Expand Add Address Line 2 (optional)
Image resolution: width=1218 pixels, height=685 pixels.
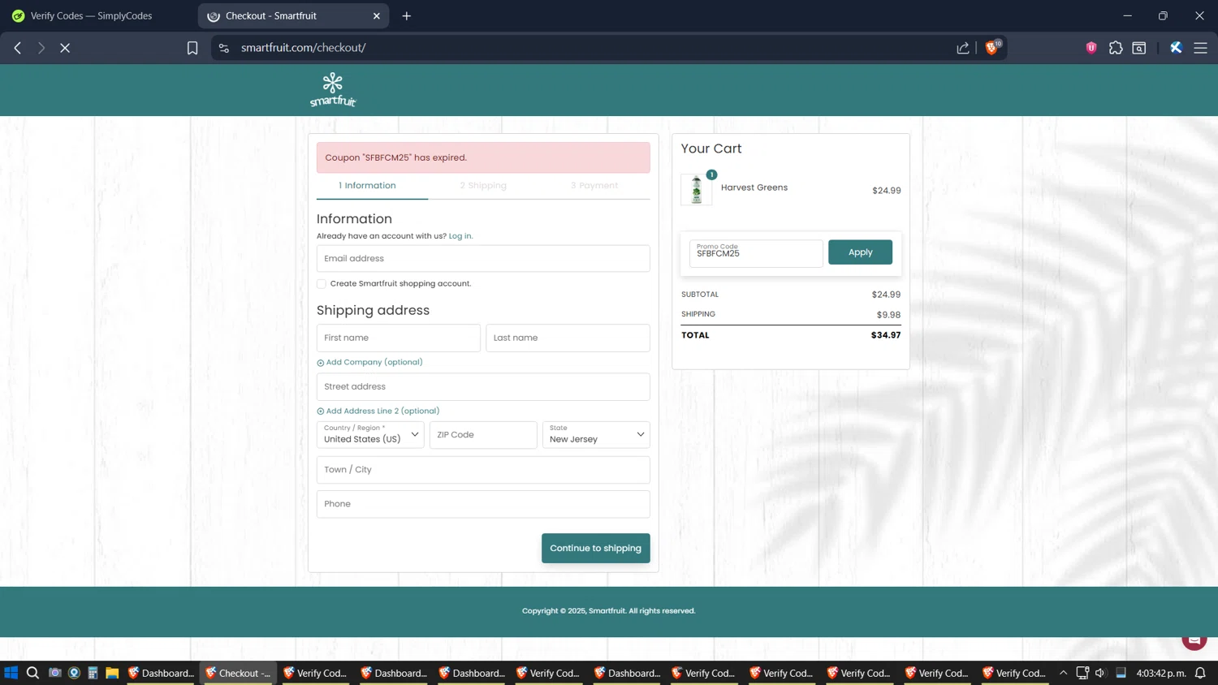click(378, 411)
